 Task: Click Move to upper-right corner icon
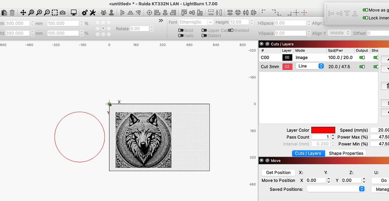pos(274,12)
